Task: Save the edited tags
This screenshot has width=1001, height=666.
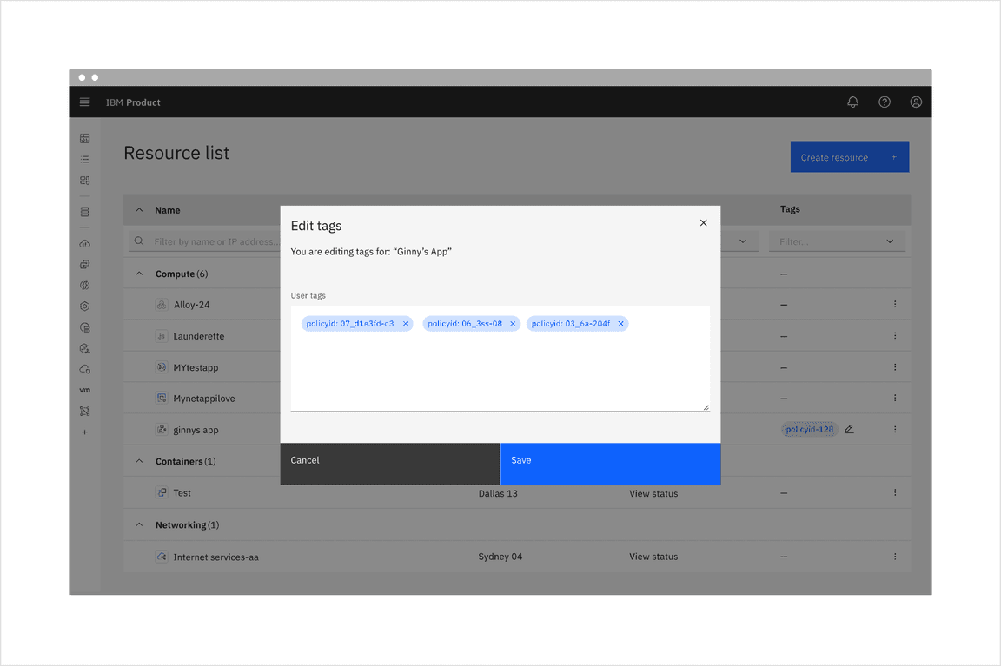Action: tap(610, 464)
